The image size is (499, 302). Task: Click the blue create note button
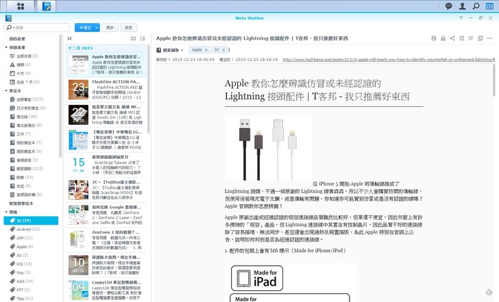pyautogui.click(x=85, y=27)
